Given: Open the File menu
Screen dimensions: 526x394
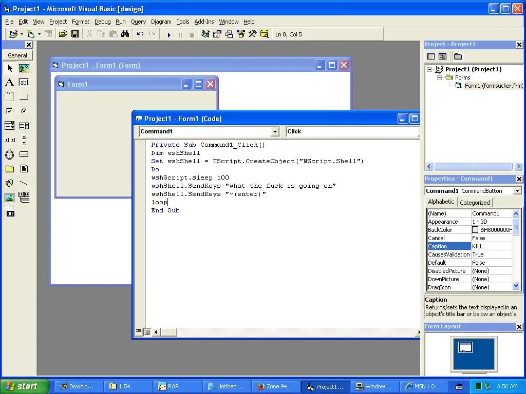Looking at the screenshot, I should coord(9,22).
